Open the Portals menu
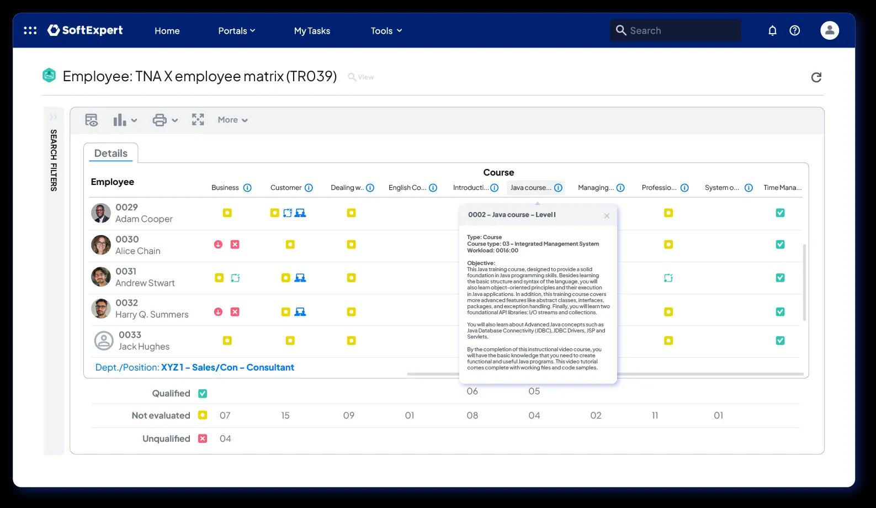Image resolution: width=876 pixels, height=508 pixels. click(x=236, y=31)
